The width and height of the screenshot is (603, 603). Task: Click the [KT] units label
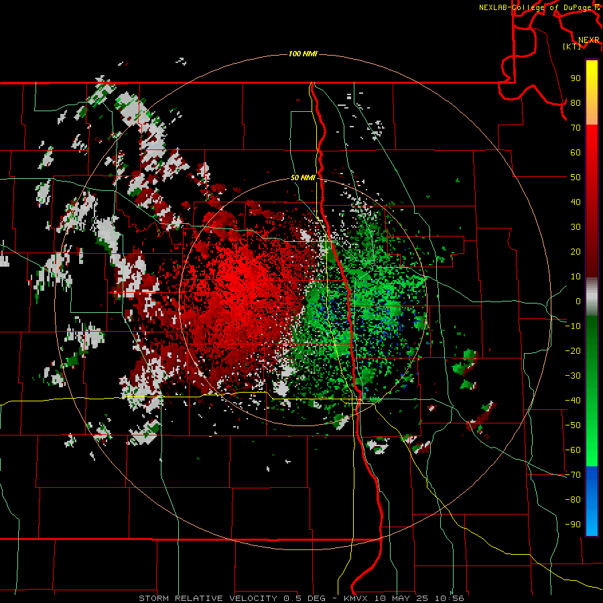[572, 46]
